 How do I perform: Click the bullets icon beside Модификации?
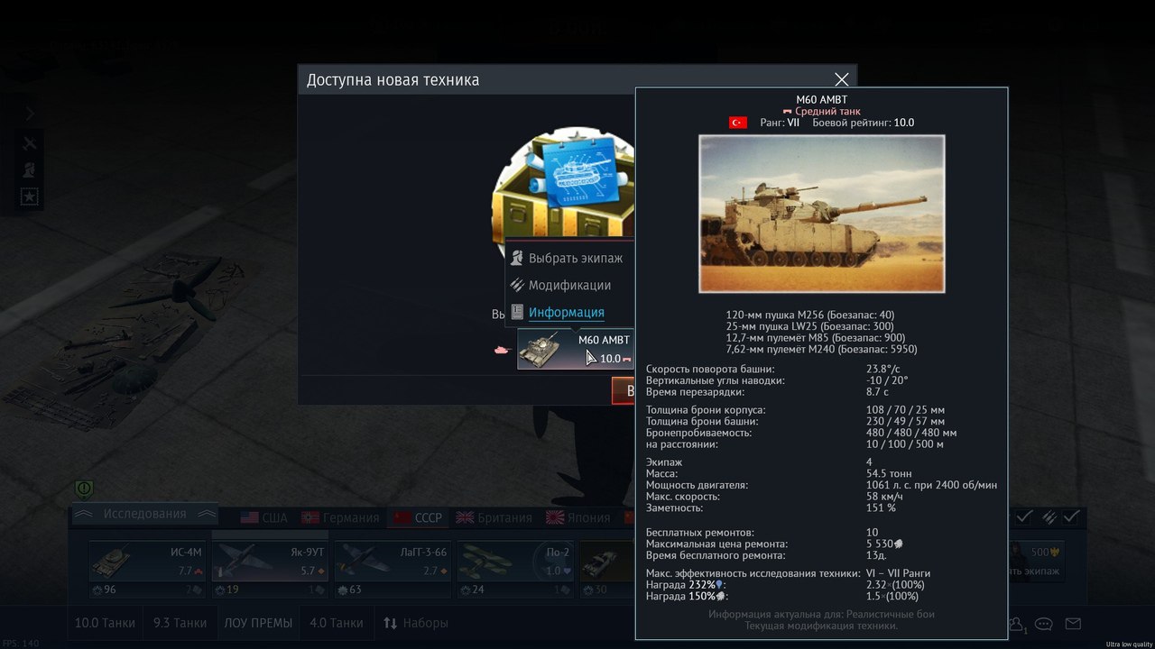517,285
